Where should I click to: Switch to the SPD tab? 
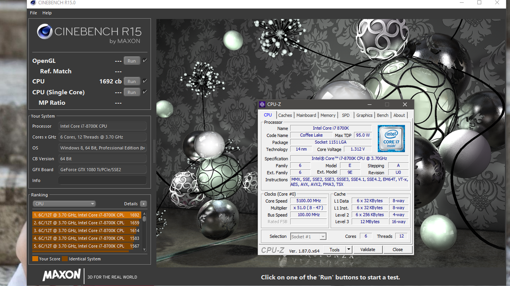coord(345,115)
